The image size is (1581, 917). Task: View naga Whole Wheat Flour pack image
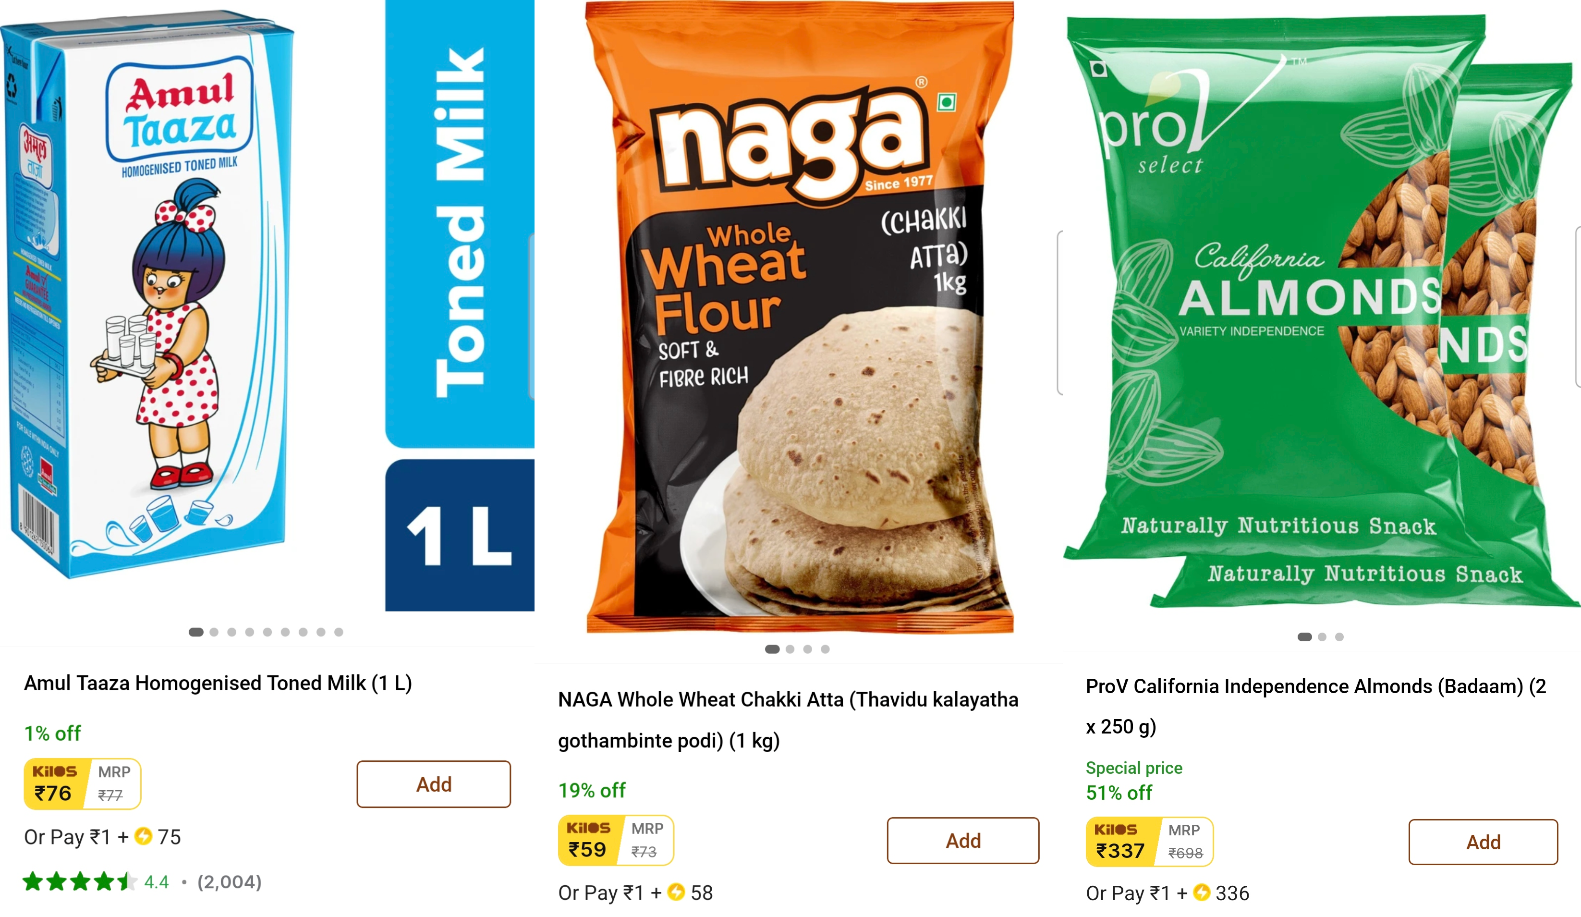[x=799, y=317]
